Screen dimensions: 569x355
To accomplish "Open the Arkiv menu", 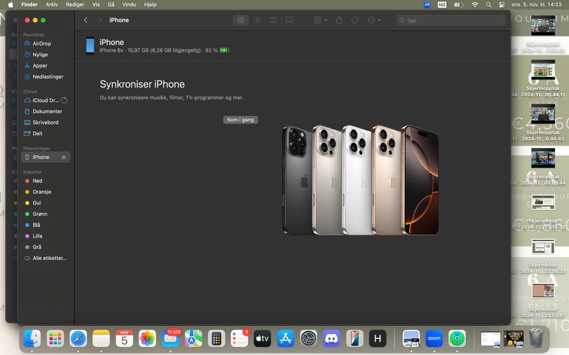I will [x=52, y=5].
